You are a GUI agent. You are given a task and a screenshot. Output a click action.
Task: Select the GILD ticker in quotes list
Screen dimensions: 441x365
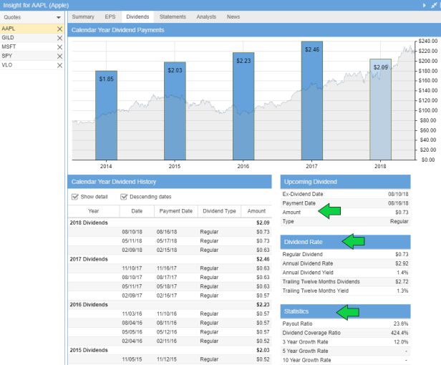[x=9, y=38]
